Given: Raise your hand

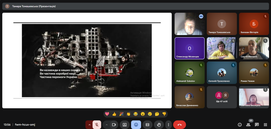Looking at the screenshot, I should 159,124.
